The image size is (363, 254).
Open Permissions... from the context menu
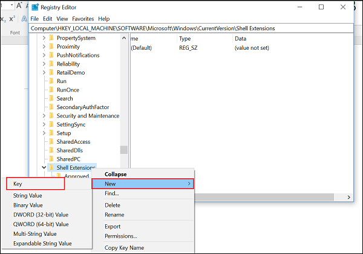click(x=143, y=236)
